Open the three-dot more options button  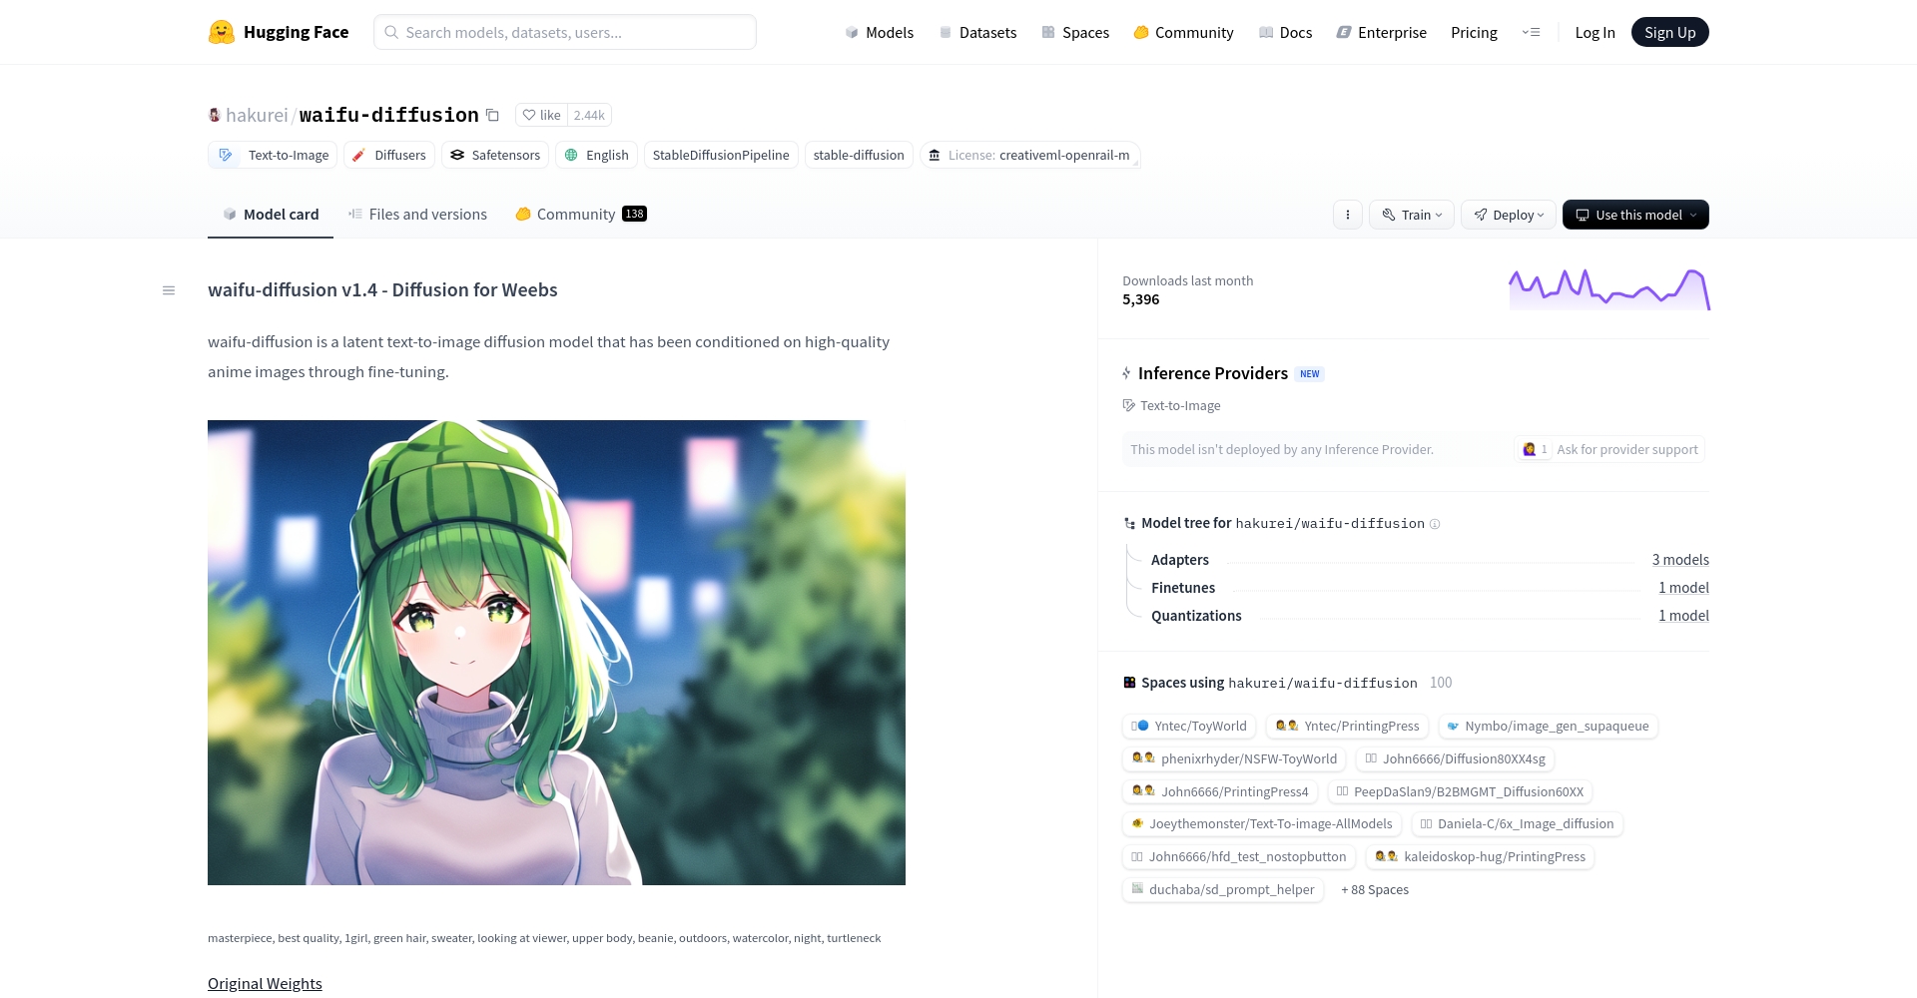tap(1348, 215)
